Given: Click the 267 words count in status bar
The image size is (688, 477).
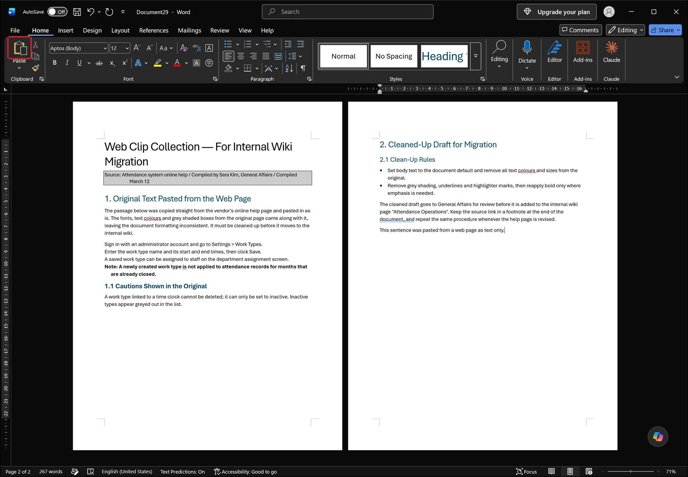Looking at the screenshot, I should pos(51,471).
